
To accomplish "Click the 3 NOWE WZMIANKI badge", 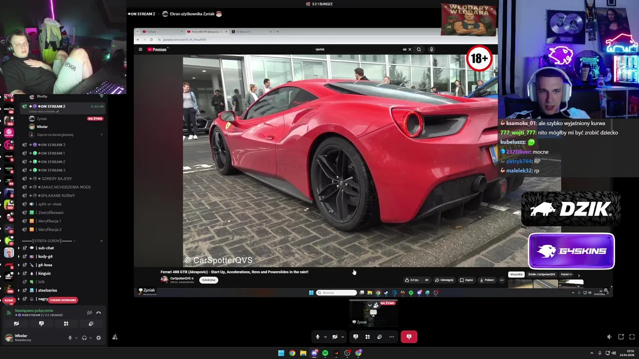I will [x=62, y=300].
